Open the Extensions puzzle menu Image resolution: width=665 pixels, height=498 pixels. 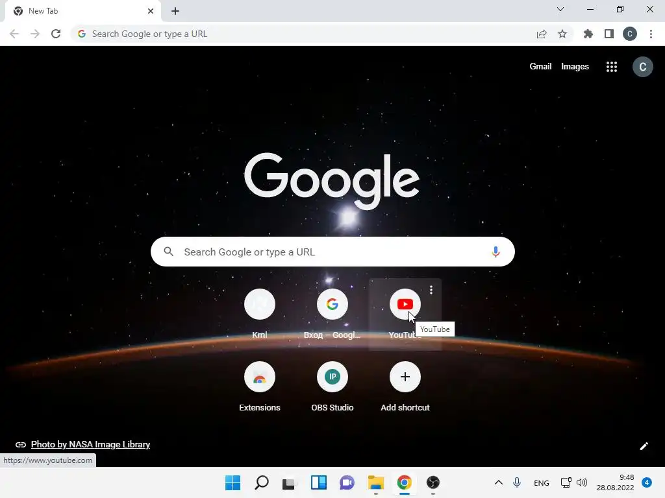pyautogui.click(x=588, y=34)
